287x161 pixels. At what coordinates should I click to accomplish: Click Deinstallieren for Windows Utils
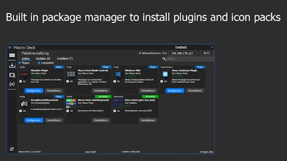coord(148,91)
